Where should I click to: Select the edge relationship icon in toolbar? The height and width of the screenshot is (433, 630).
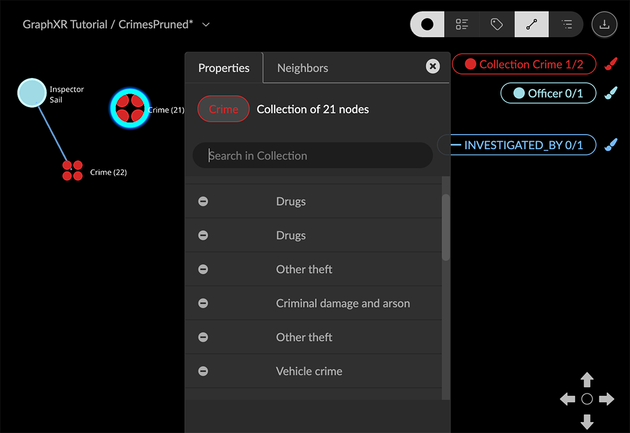531,24
